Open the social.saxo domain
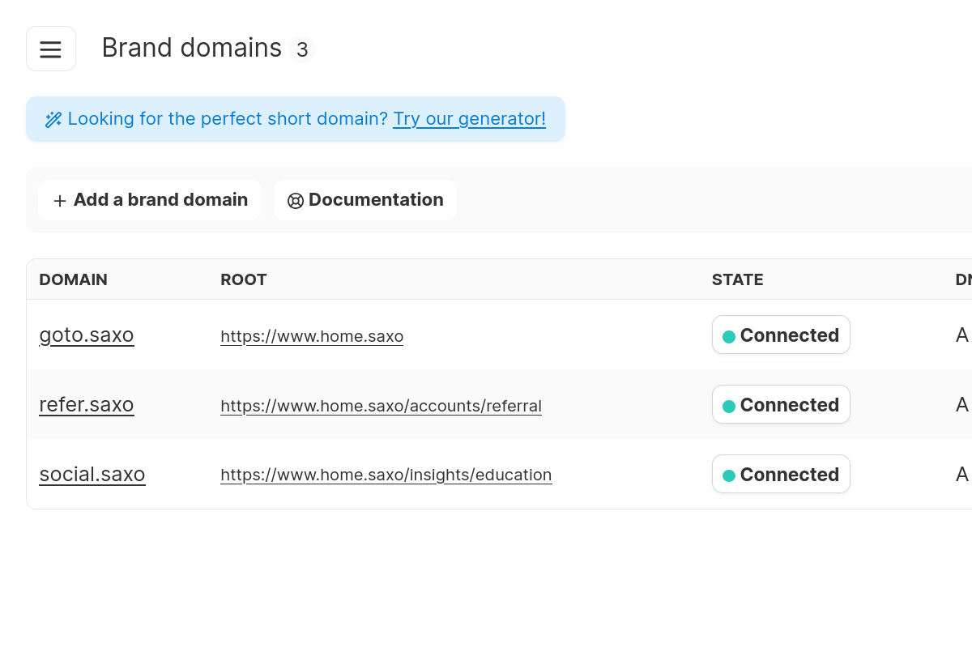 point(92,474)
